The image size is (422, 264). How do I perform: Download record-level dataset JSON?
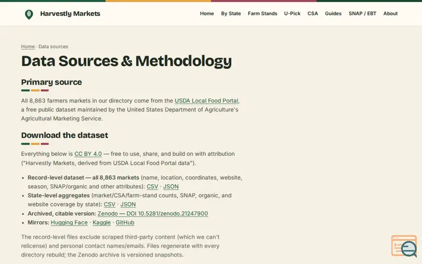click(x=171, y=186)
